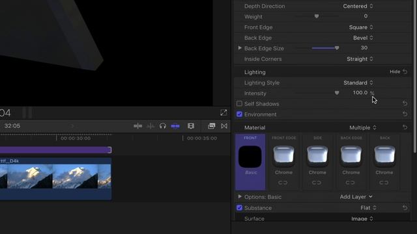Click the Weight value field 0

pos(366,16)
